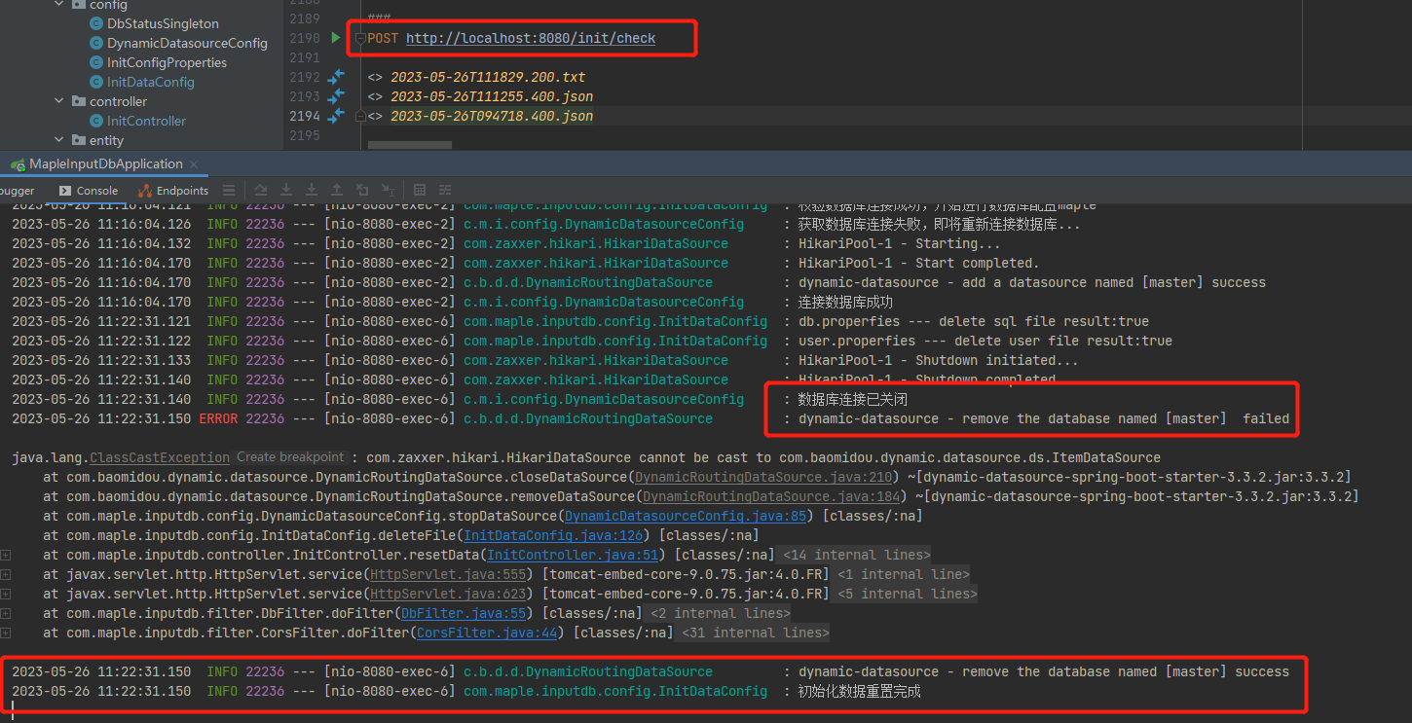Image resolution: width=1412 pixels, height=723 pixels.
Task: Switch to the Endpoints tab
Action: point(173,191)
